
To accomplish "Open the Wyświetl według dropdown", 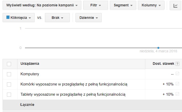I will (42, 5).
